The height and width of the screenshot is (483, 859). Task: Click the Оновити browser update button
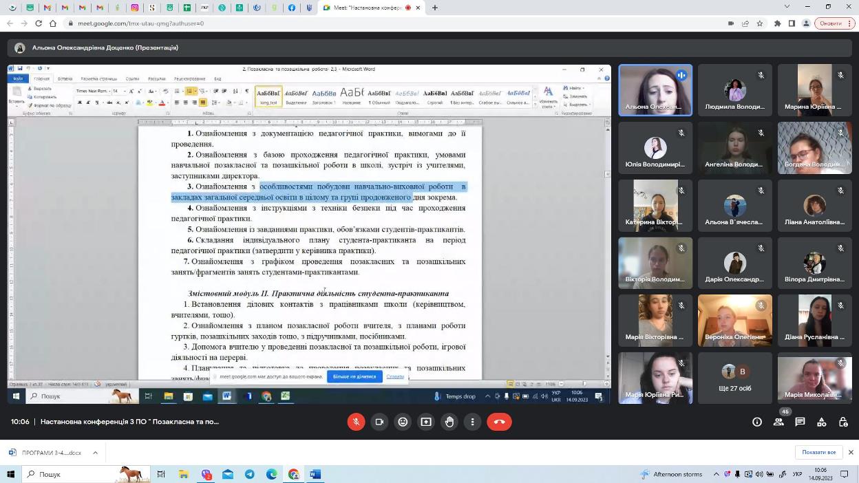pyautogui.click(x=830, y=23)
